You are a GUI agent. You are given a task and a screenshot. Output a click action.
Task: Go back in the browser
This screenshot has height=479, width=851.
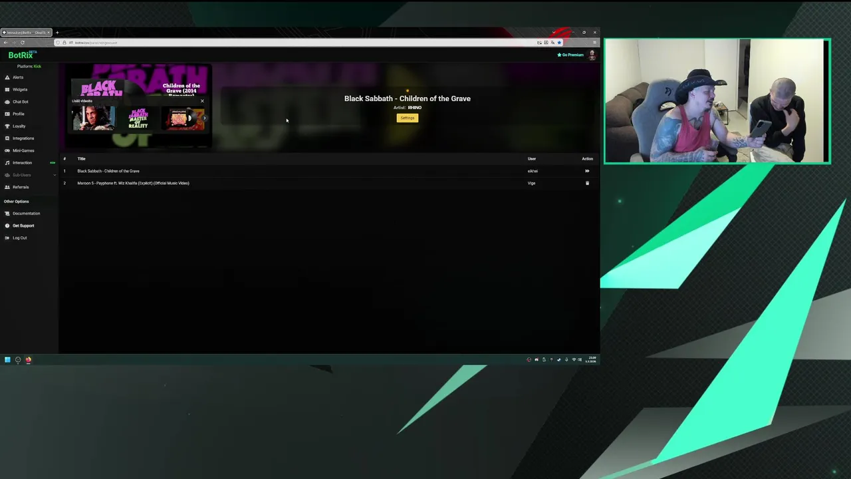coord(5,43)
